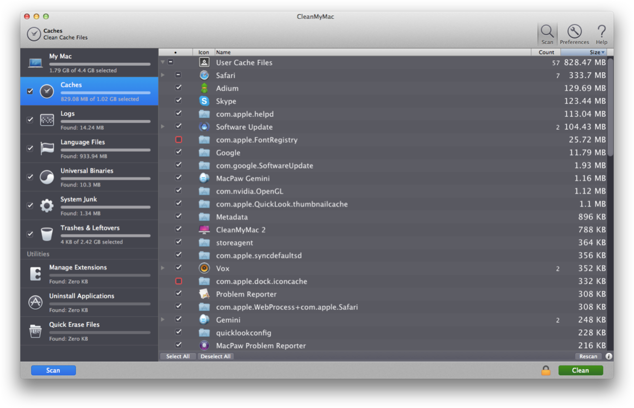The width and height of the screenshot is (634, 408).
Task: Click the lock icon beside Clean
Action: (546, 370)
